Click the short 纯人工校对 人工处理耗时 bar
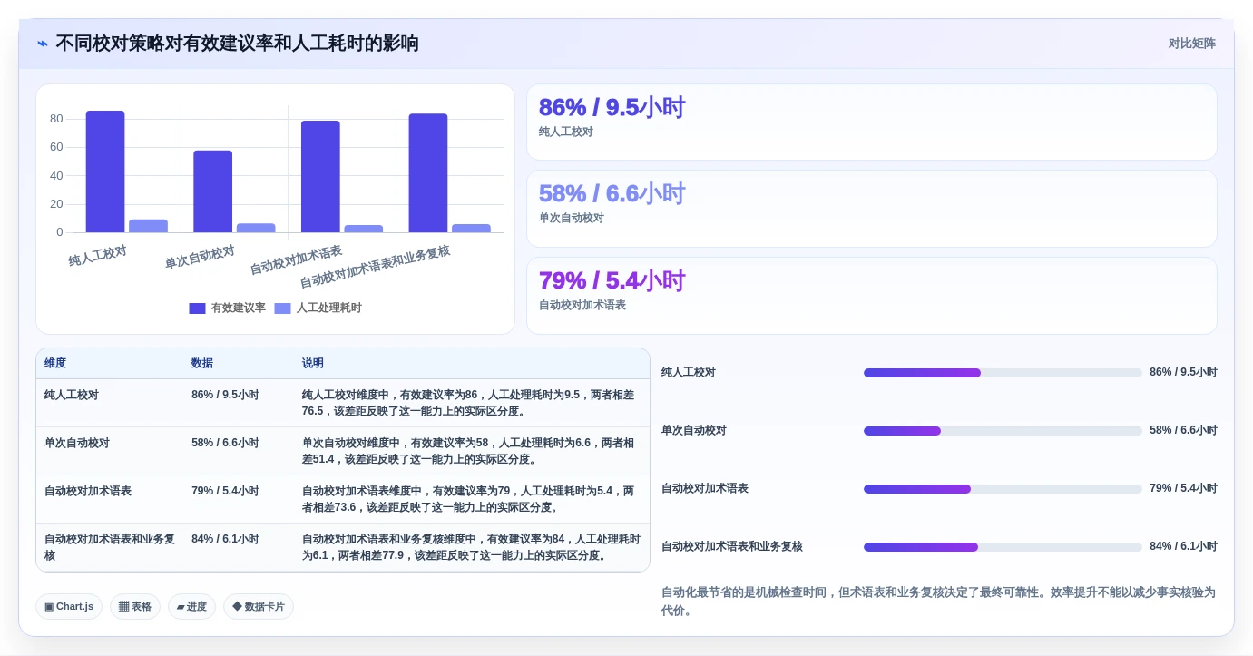The width and height of the screenshot is (1253, 656). pos(148,226)
